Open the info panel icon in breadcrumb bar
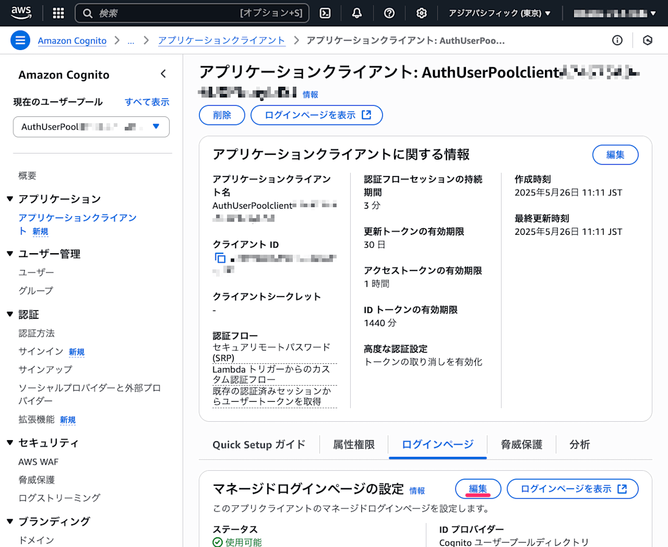Image resolution: width=668 pixels, height=547 pixels. click(x=617, y=41)
